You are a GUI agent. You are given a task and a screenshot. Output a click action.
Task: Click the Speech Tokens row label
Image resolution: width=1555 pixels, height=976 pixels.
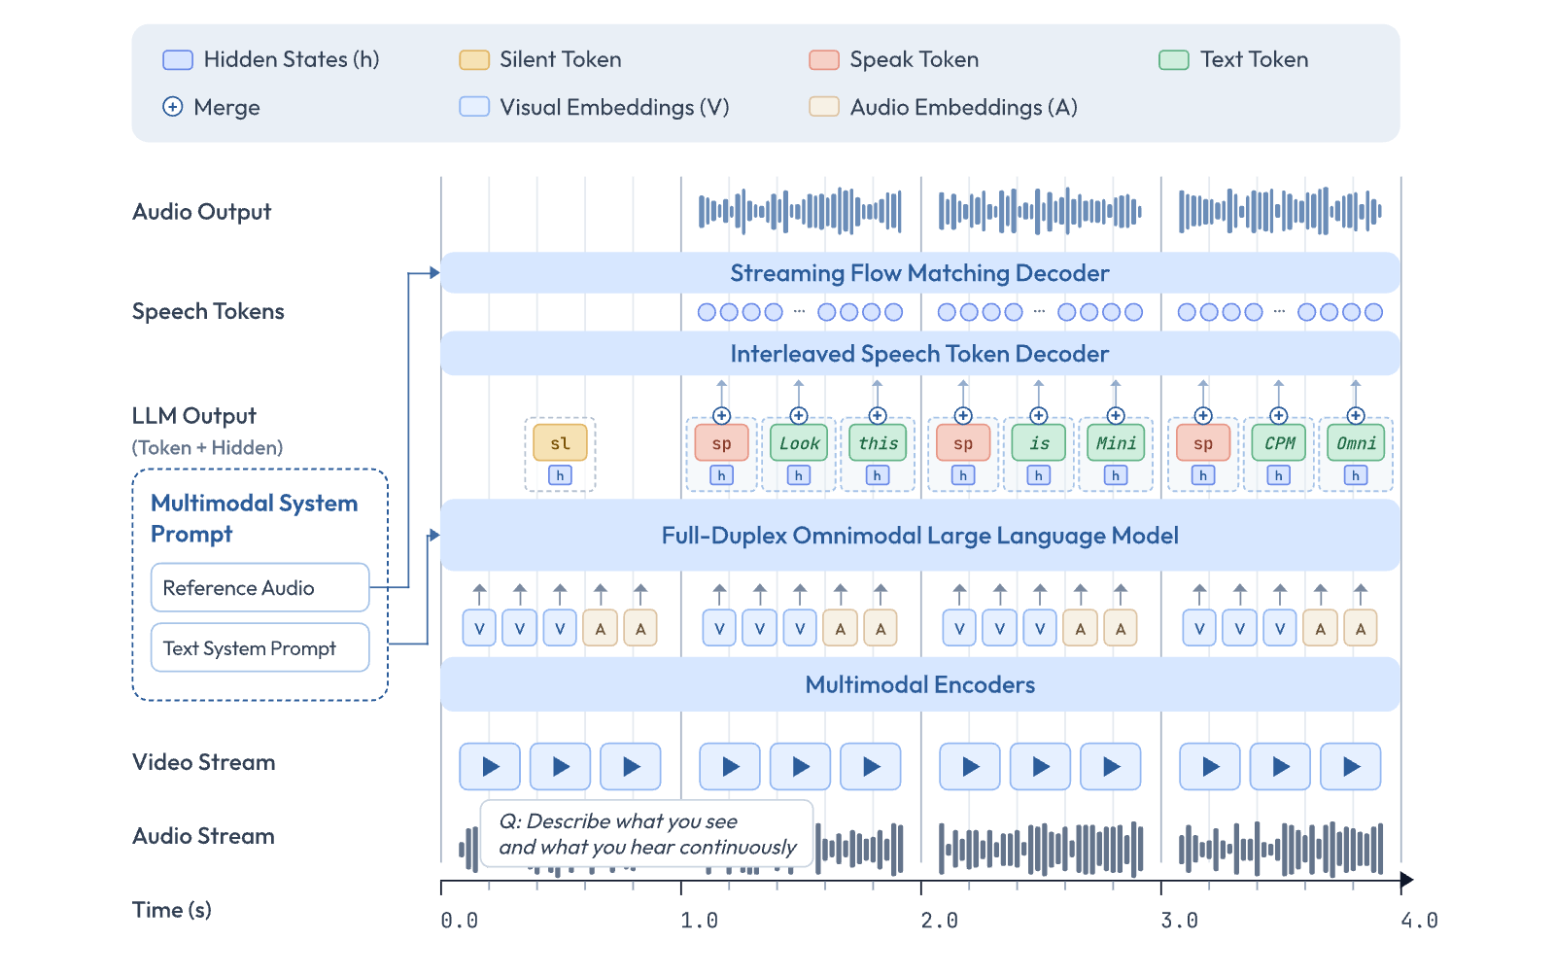(x=208, y=312)
